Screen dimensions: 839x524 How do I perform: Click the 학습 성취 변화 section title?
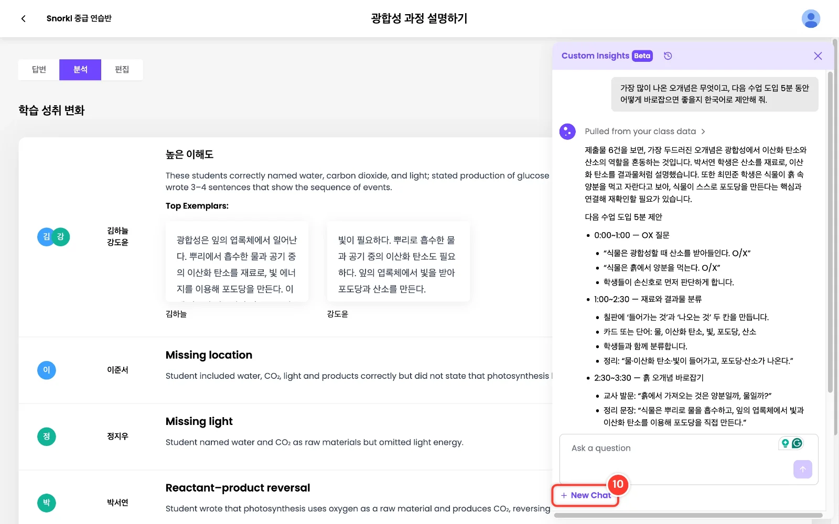[51, 110]
